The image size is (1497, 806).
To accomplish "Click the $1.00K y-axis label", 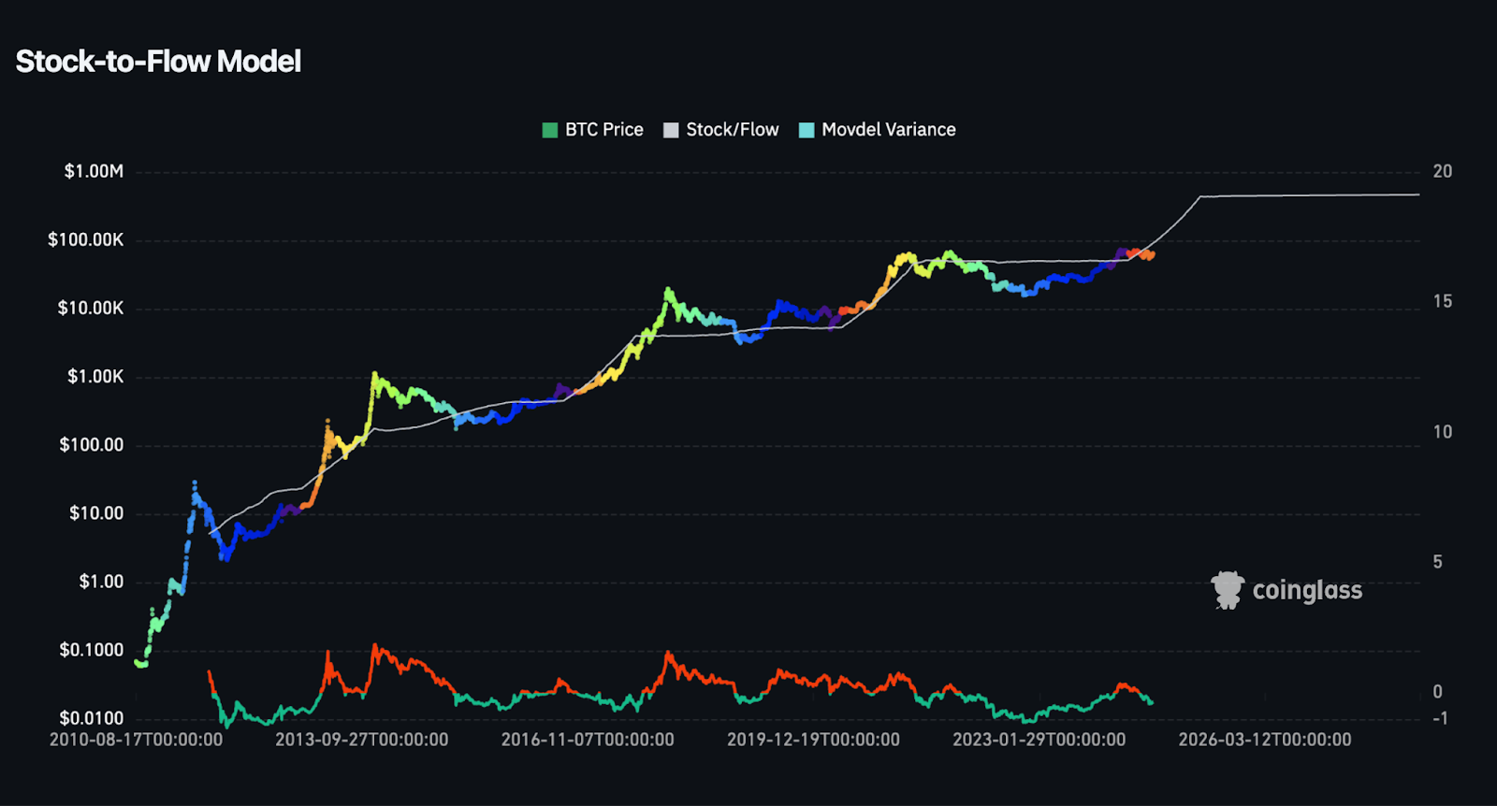I will click(95, 377).
